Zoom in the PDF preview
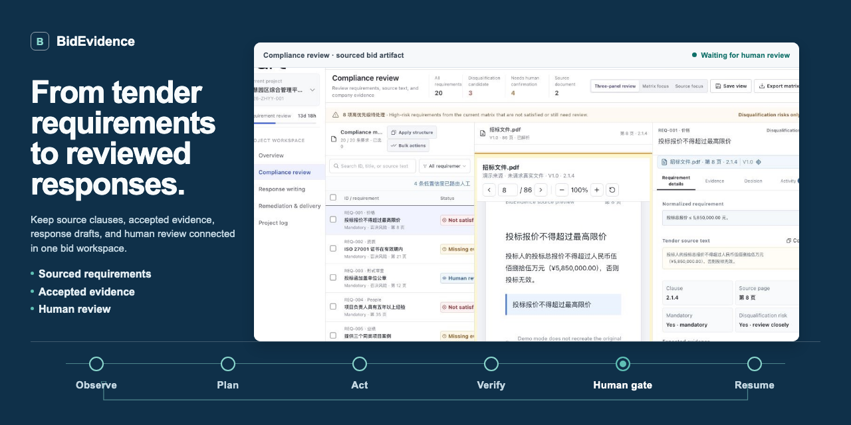 [597, 190]
